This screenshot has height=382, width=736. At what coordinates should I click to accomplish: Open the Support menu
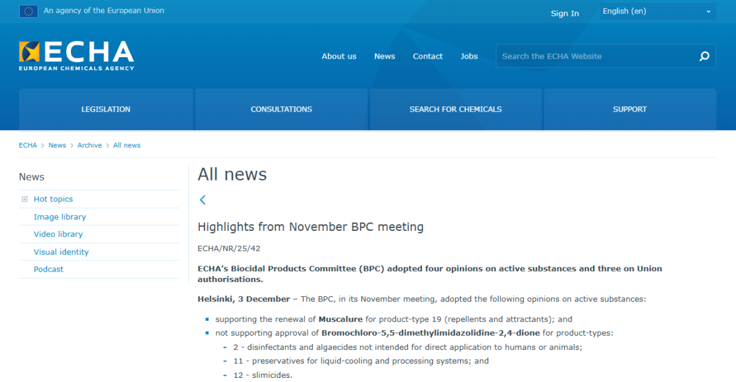tap(630, 109)
